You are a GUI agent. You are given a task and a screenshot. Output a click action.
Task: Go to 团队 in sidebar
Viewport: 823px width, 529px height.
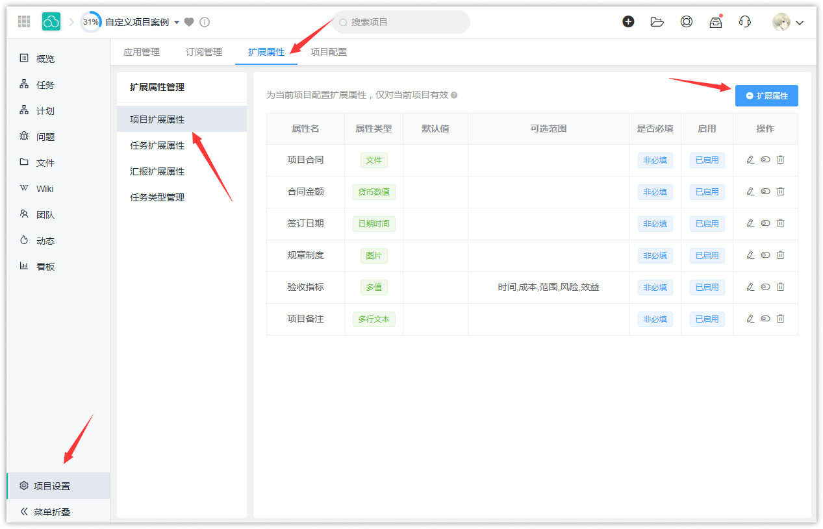58,214
